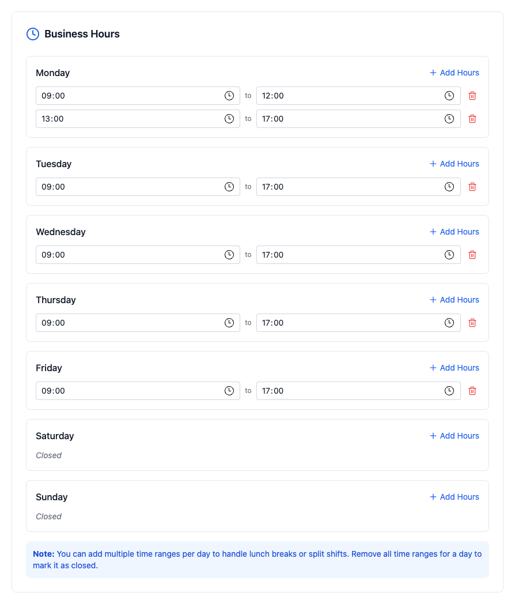Focus Wednesday's 17:00 end time field
This screenshot has height=604, width=515.
(x=358, y=255)
